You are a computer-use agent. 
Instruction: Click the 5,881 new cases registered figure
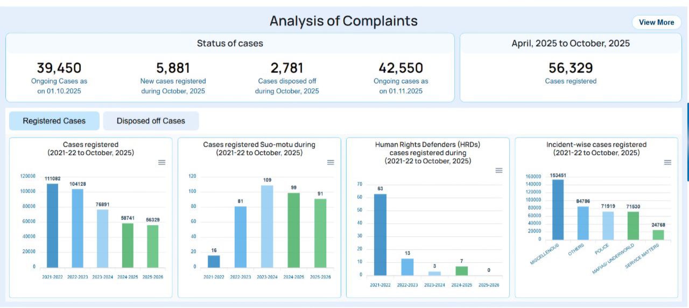173,68
